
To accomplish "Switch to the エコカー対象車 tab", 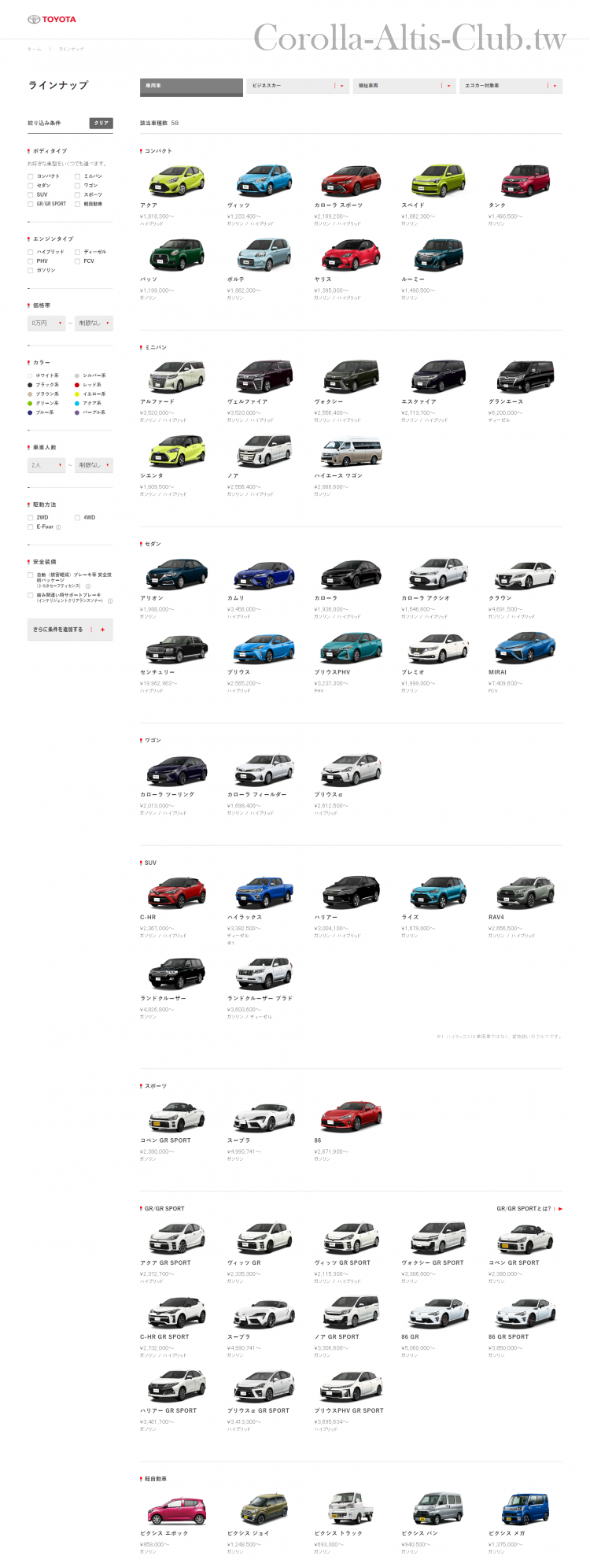I will tap(511, 86).
